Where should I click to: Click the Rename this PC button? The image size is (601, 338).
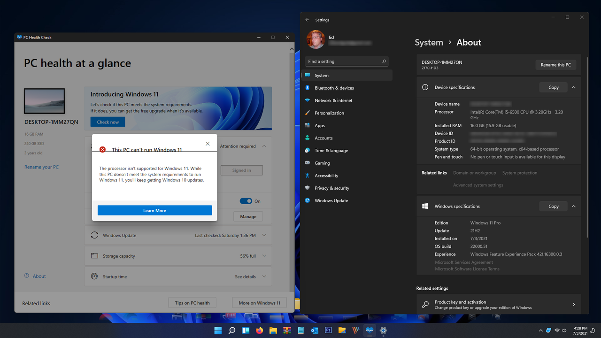[x=556, y=65]
